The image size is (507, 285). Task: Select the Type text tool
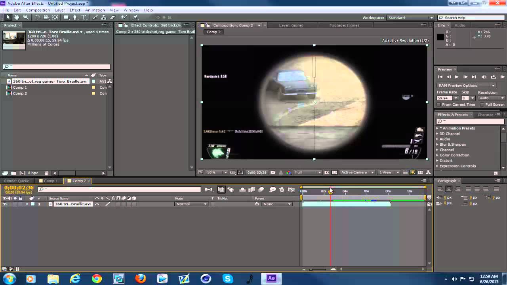click(84, 17)
